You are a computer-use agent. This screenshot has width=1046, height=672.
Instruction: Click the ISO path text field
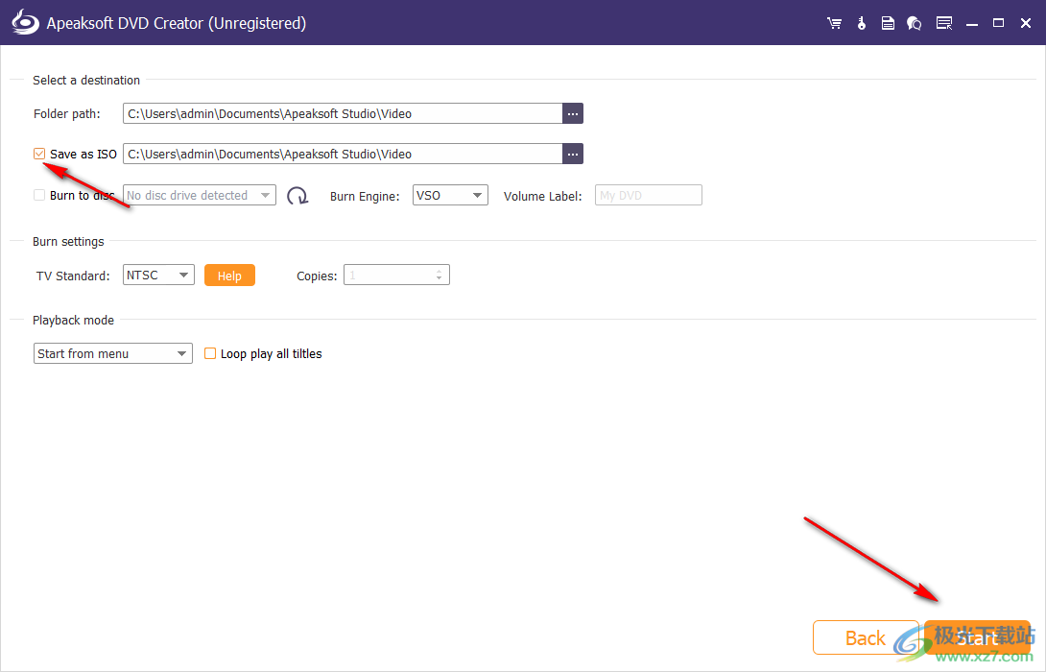(343, 155)
